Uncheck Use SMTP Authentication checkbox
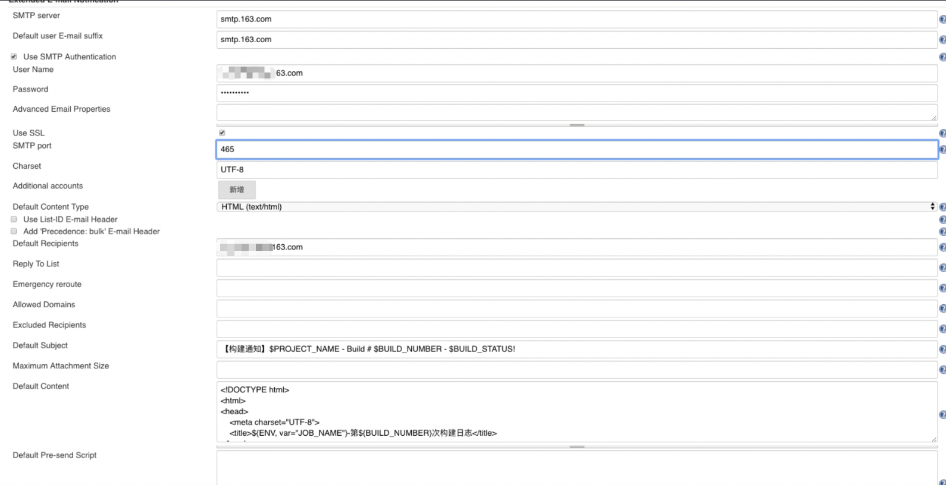 pyautogui.click(x=14, y=57)
